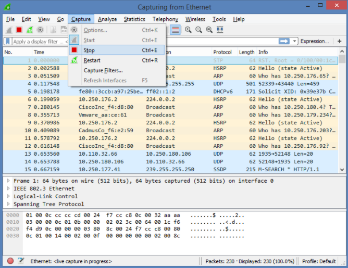Select Restart in the Capture menu
The width and height of the screenshot is (348, 268).
tap(117, 60)
